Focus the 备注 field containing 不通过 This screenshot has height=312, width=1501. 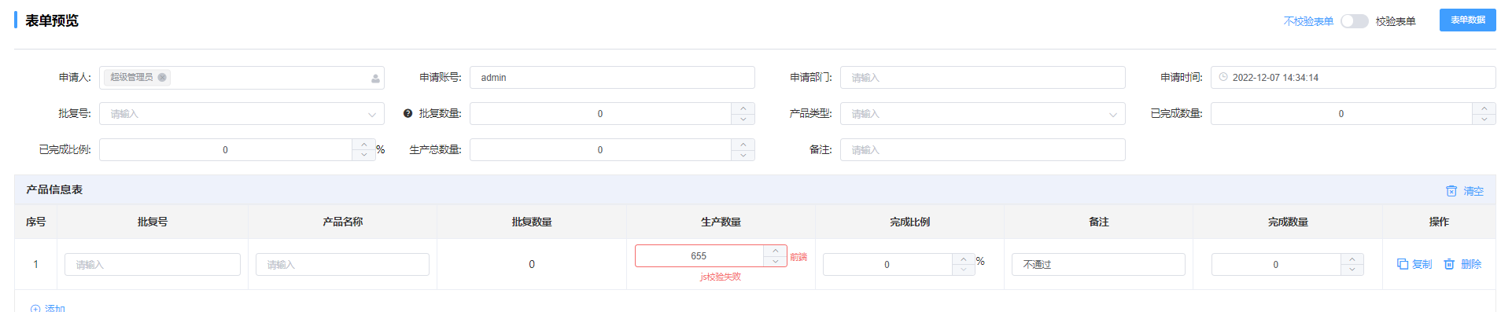coord(1098,265)
